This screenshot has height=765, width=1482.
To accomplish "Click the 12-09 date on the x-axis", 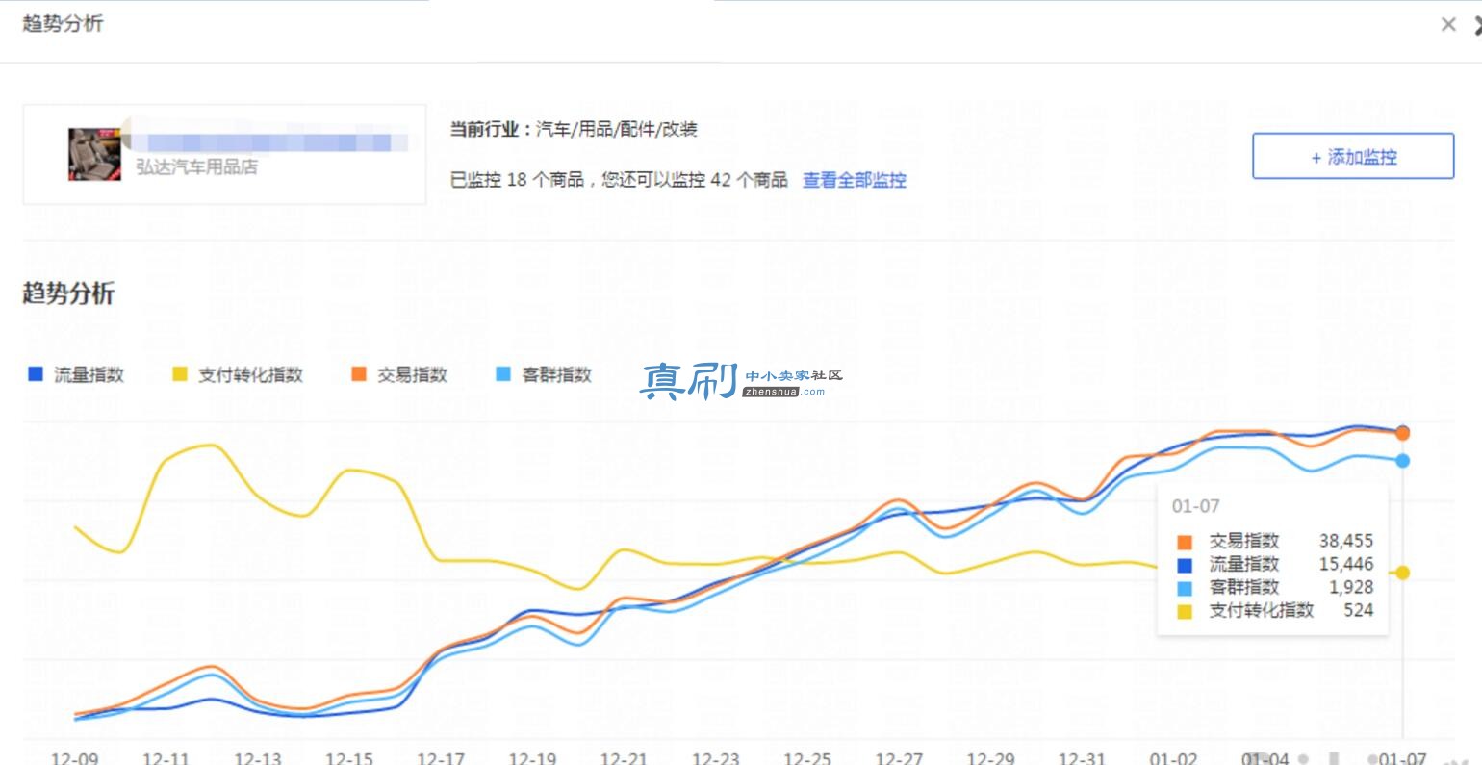I will 74,758.
